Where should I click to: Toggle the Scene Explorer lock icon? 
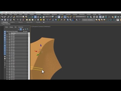click(23, 29)
